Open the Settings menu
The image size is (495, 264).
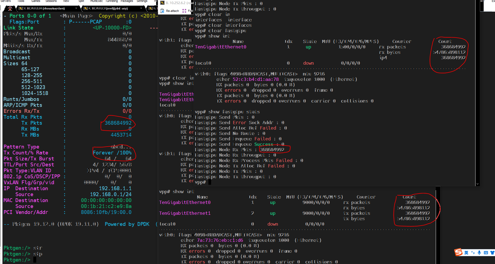[142, 1]
